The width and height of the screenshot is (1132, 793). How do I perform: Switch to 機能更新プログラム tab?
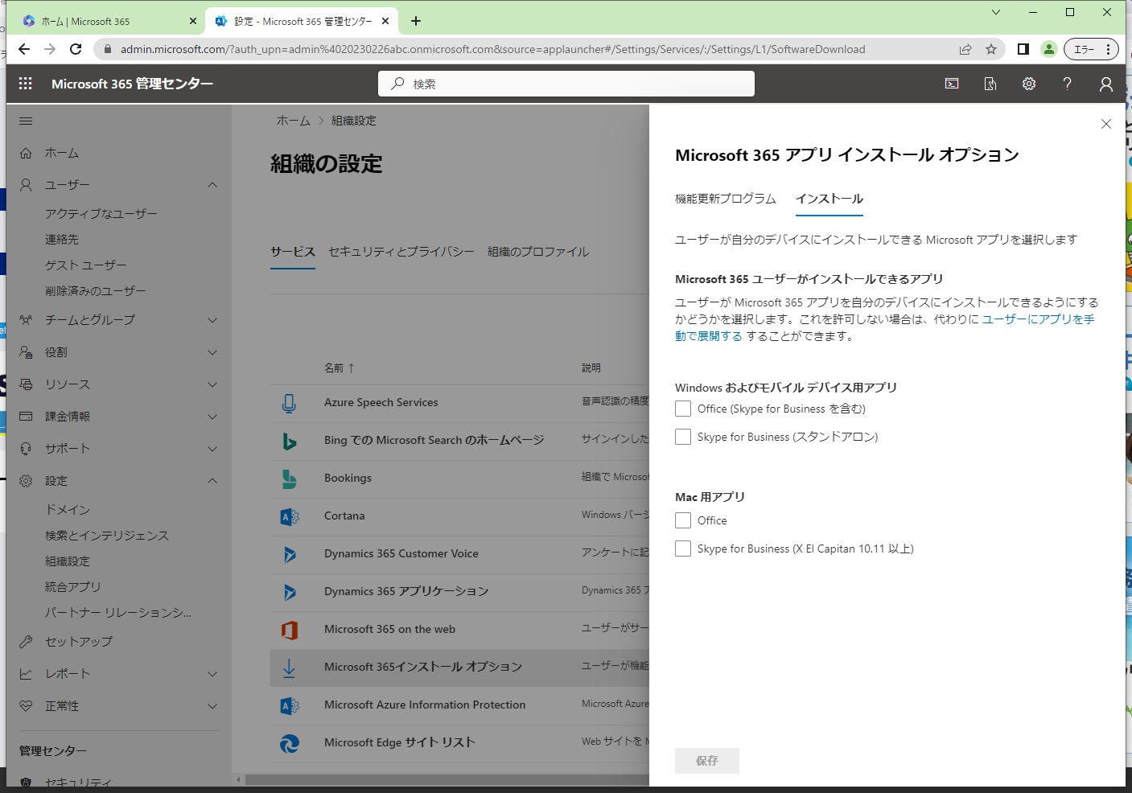click(726, 199)
